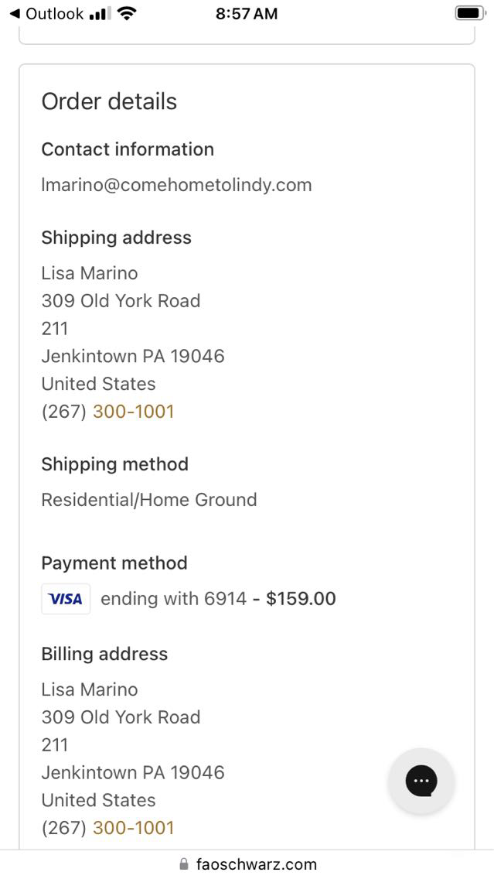Tap the Order details heading

[x=109, y=101]
